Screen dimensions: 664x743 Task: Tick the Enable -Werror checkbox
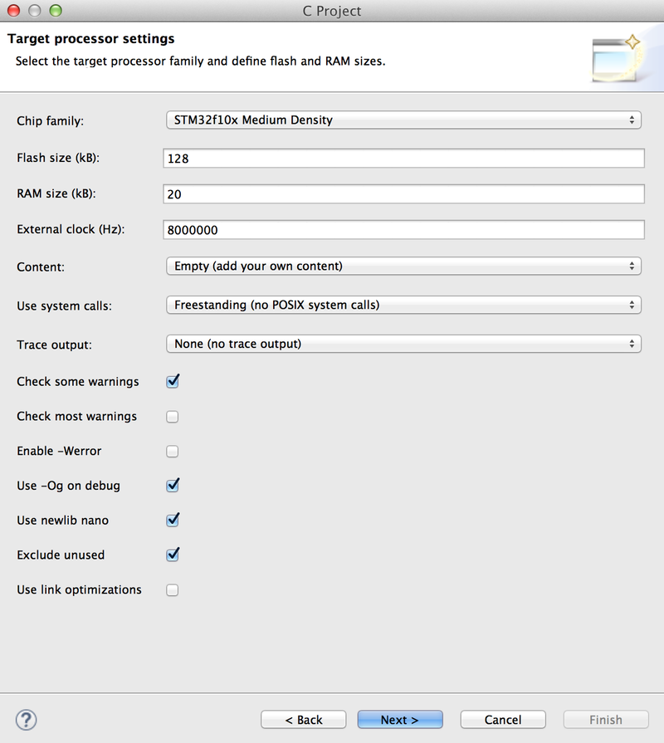[173, 452]
